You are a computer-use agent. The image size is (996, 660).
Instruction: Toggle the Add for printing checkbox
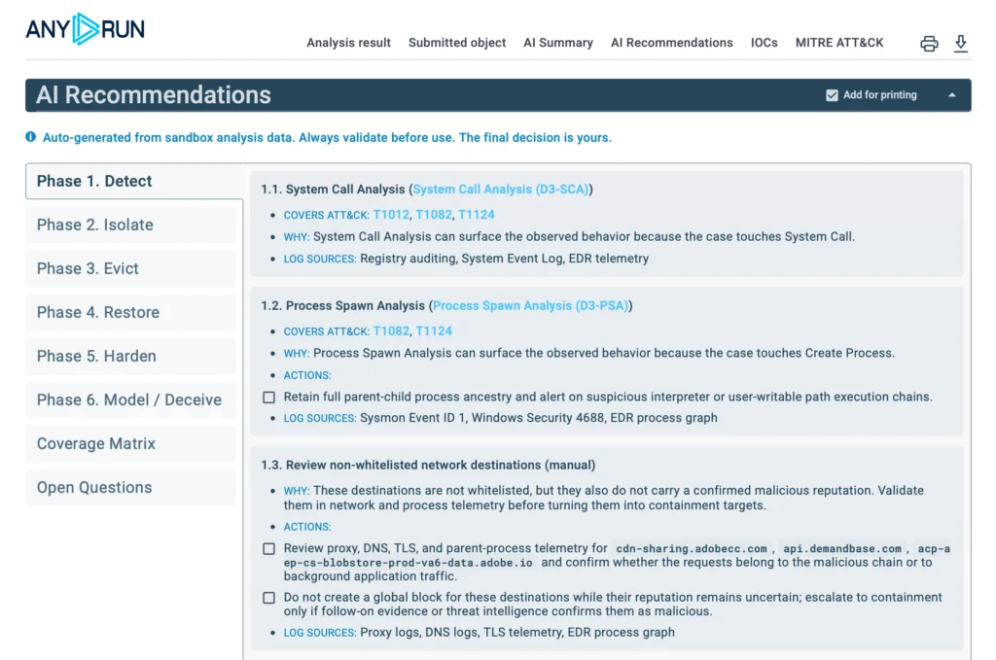click(832, 95)
